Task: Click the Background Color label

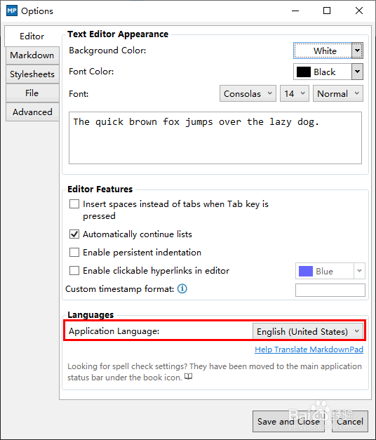Action: [x=107, y=51]
